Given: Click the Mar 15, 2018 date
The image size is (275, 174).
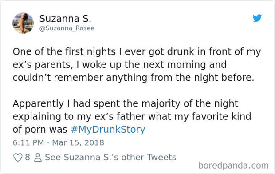Looking at the screenshot, I should (x=78, y=142).
